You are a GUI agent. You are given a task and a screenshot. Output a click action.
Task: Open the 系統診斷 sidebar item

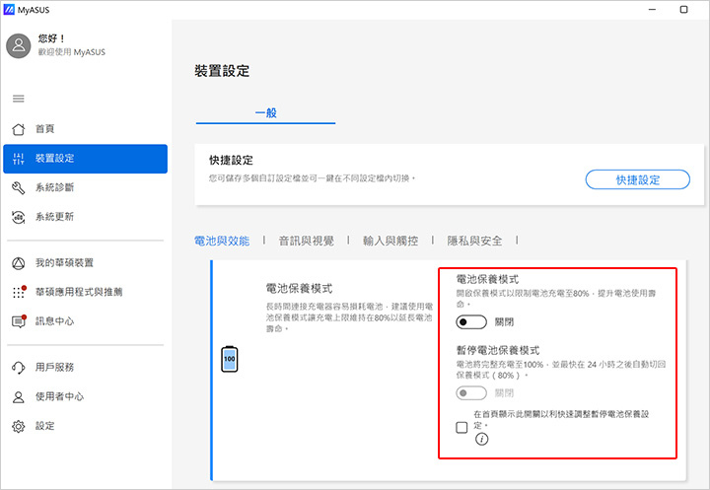coord(85,187)
